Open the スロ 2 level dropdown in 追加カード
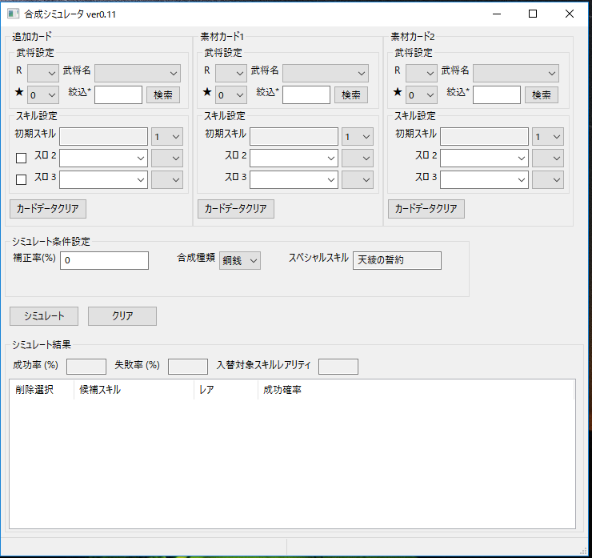 (167, 158)
